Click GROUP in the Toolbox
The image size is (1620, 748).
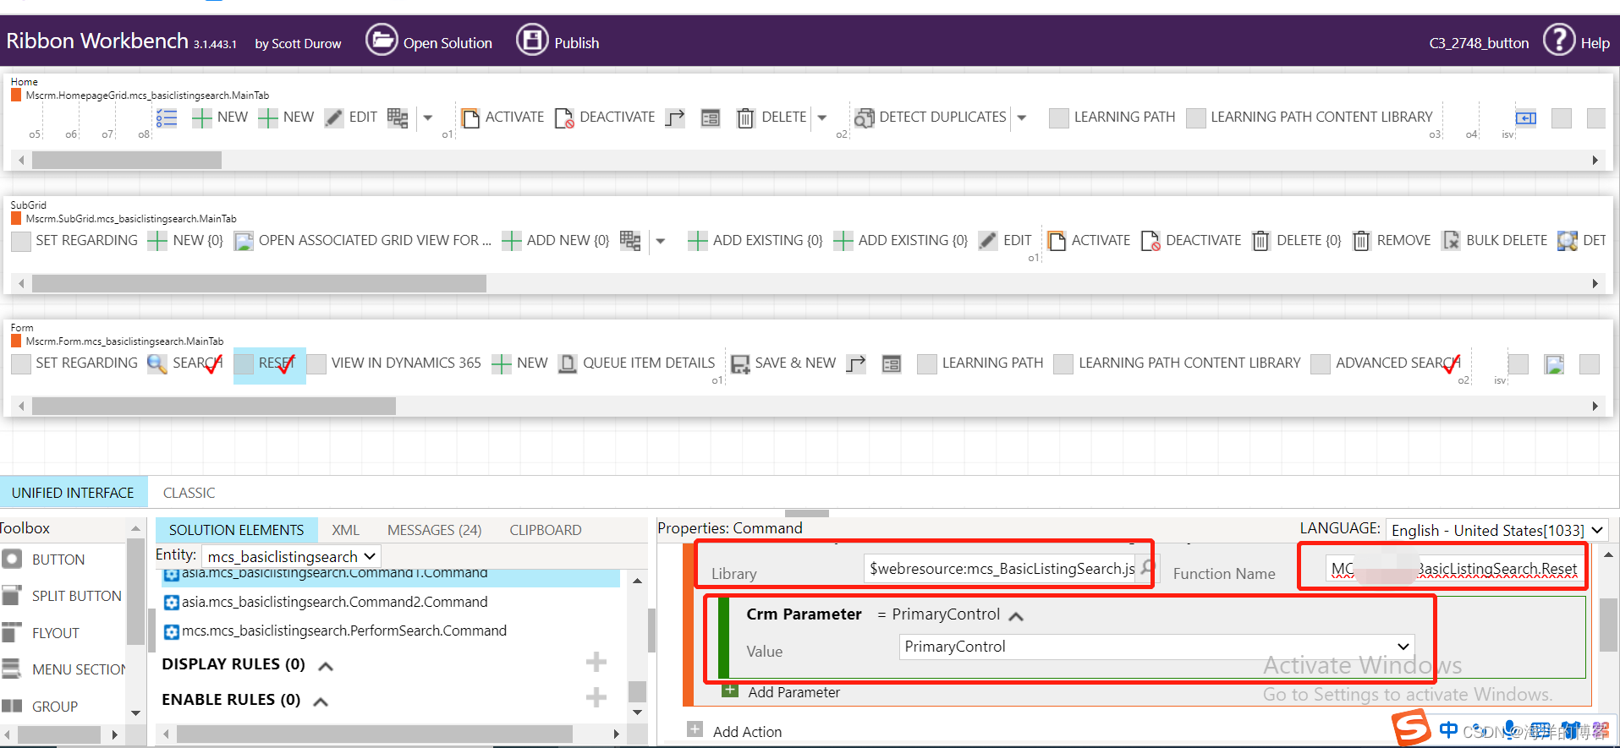(54, 707)
